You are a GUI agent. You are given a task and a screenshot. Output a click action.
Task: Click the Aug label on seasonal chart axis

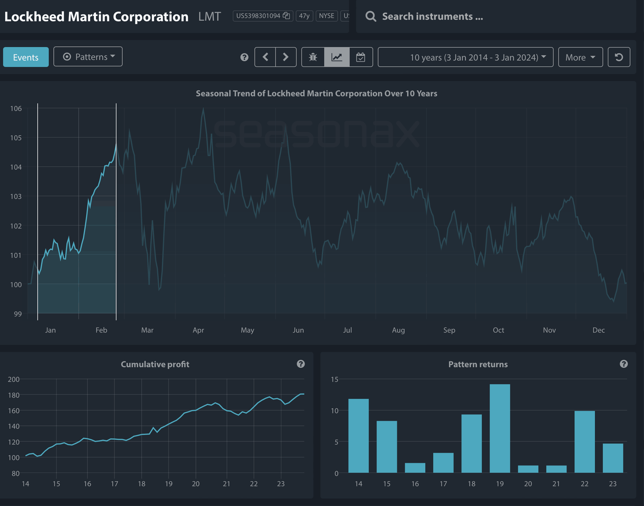(398, 330)
